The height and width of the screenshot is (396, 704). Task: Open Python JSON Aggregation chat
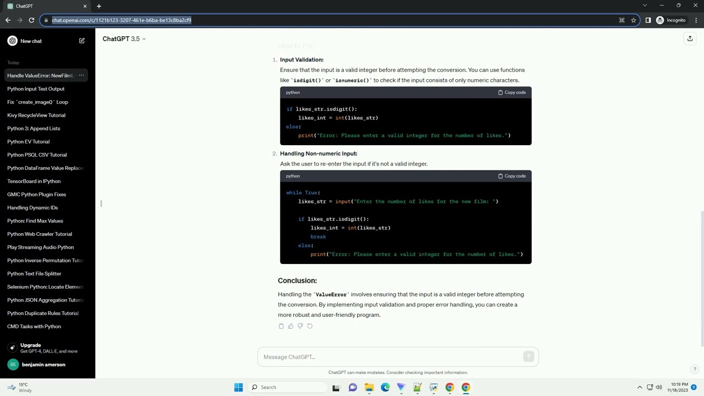click(47, 300)
